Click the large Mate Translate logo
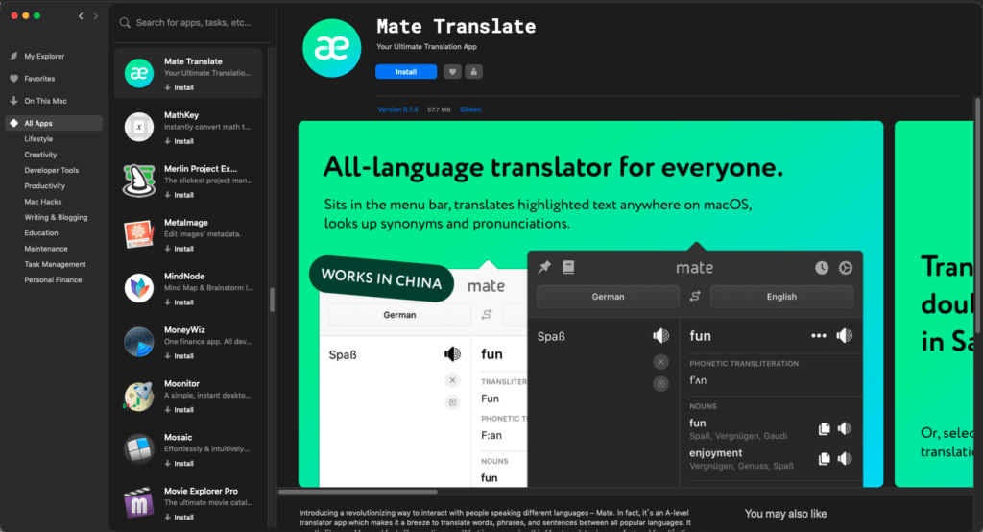 point(331,48)
